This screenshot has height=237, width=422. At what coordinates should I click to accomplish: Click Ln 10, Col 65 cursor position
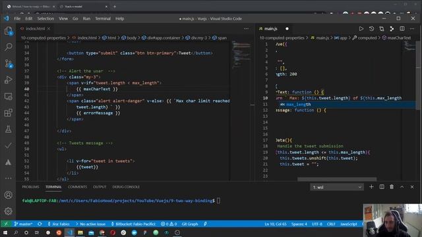coord(276,224)
